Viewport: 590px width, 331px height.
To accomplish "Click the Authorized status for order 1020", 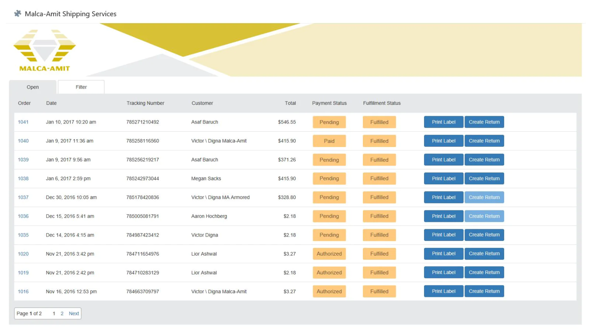I will point(329,253).
